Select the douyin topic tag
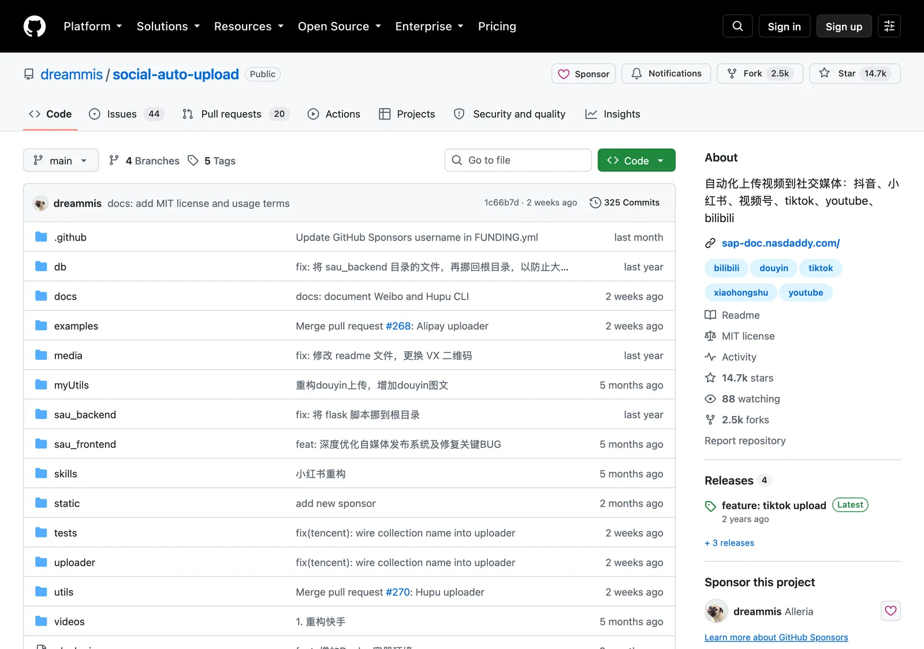This screenshot has height=649, width=924. coord(774,268)
